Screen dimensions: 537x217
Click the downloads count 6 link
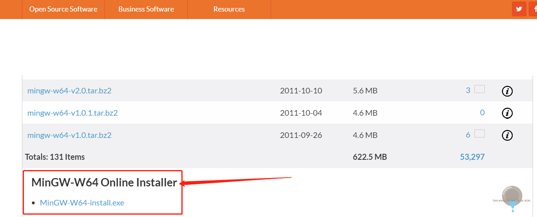[468, 135]
